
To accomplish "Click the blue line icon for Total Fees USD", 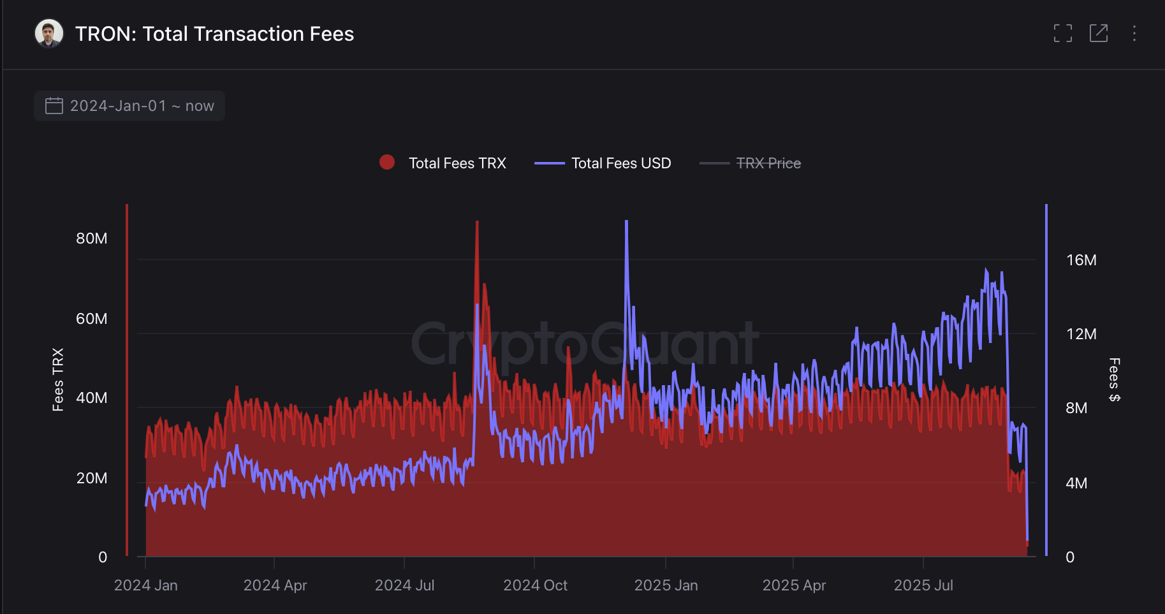I will coord(548,163).
